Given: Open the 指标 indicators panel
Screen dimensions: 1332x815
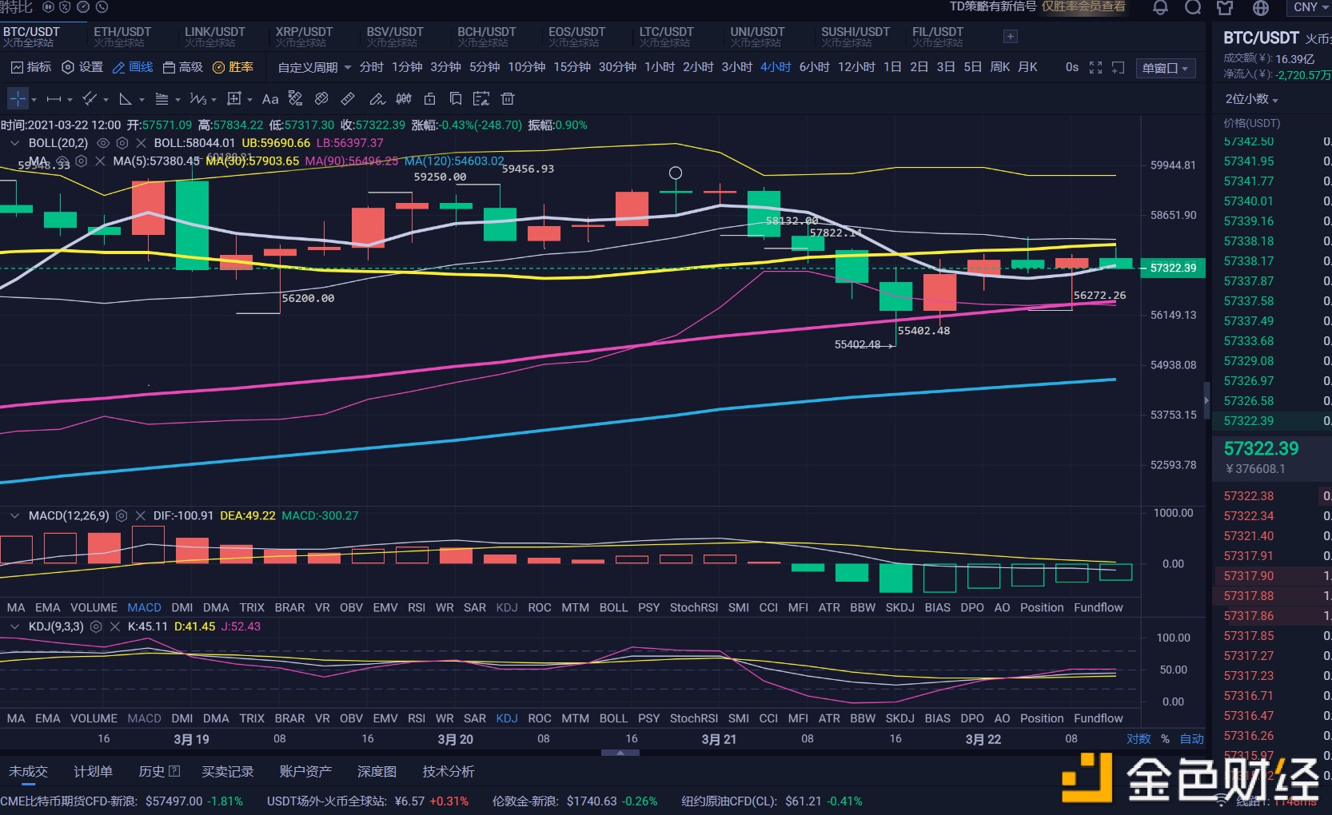Looking at the screenshot, I should (x=32, y=67).
